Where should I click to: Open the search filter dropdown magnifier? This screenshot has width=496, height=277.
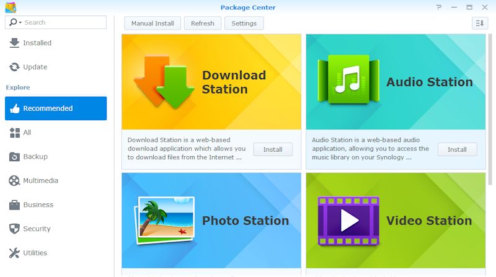15,22
